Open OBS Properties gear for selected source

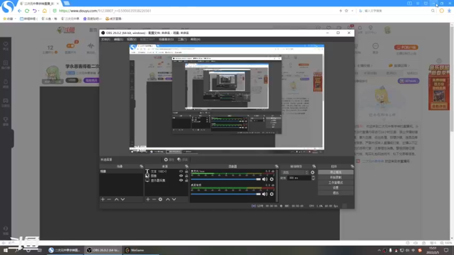point(169,160)
